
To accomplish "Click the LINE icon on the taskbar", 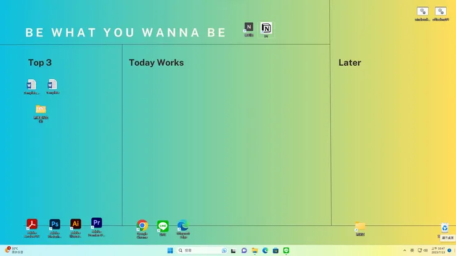I will point(286,250).
